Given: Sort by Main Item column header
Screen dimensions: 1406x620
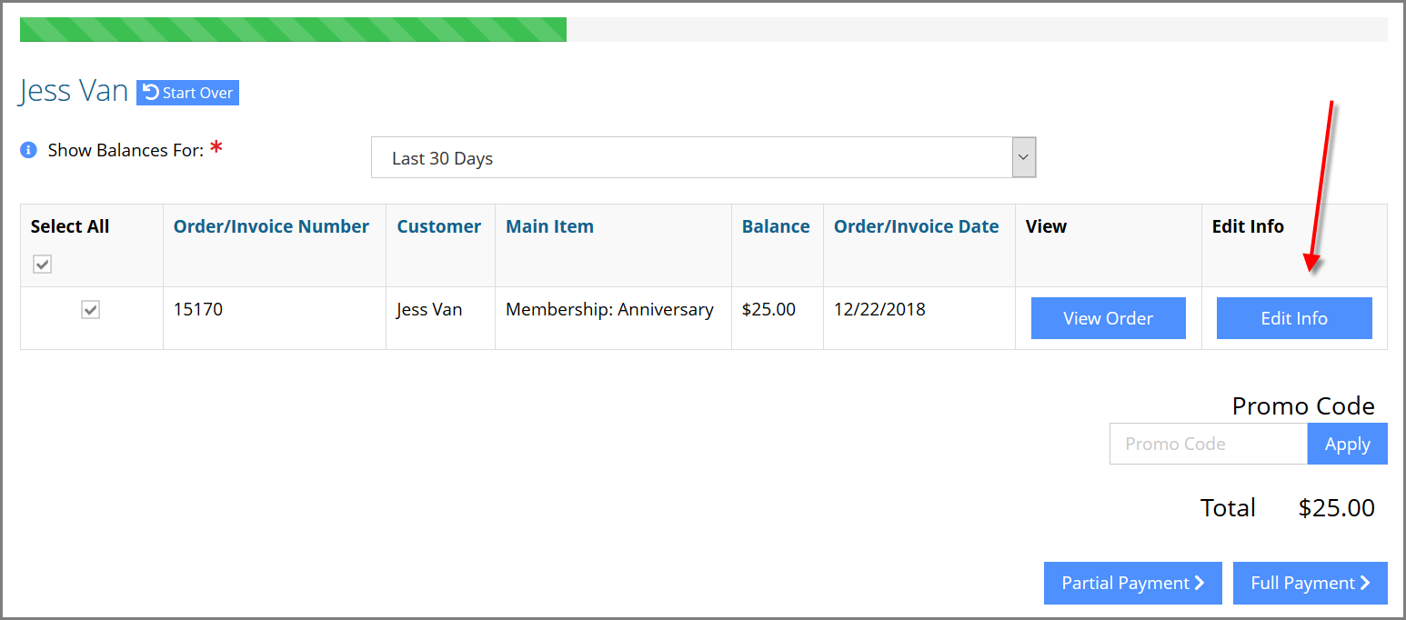Looking at the screenshot, I should point(549,227).
